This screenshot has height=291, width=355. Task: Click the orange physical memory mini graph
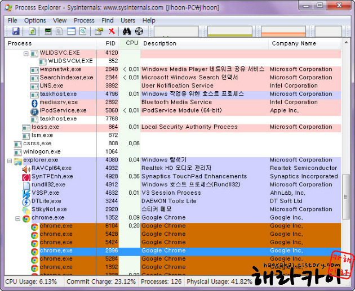tap(283, 31)
